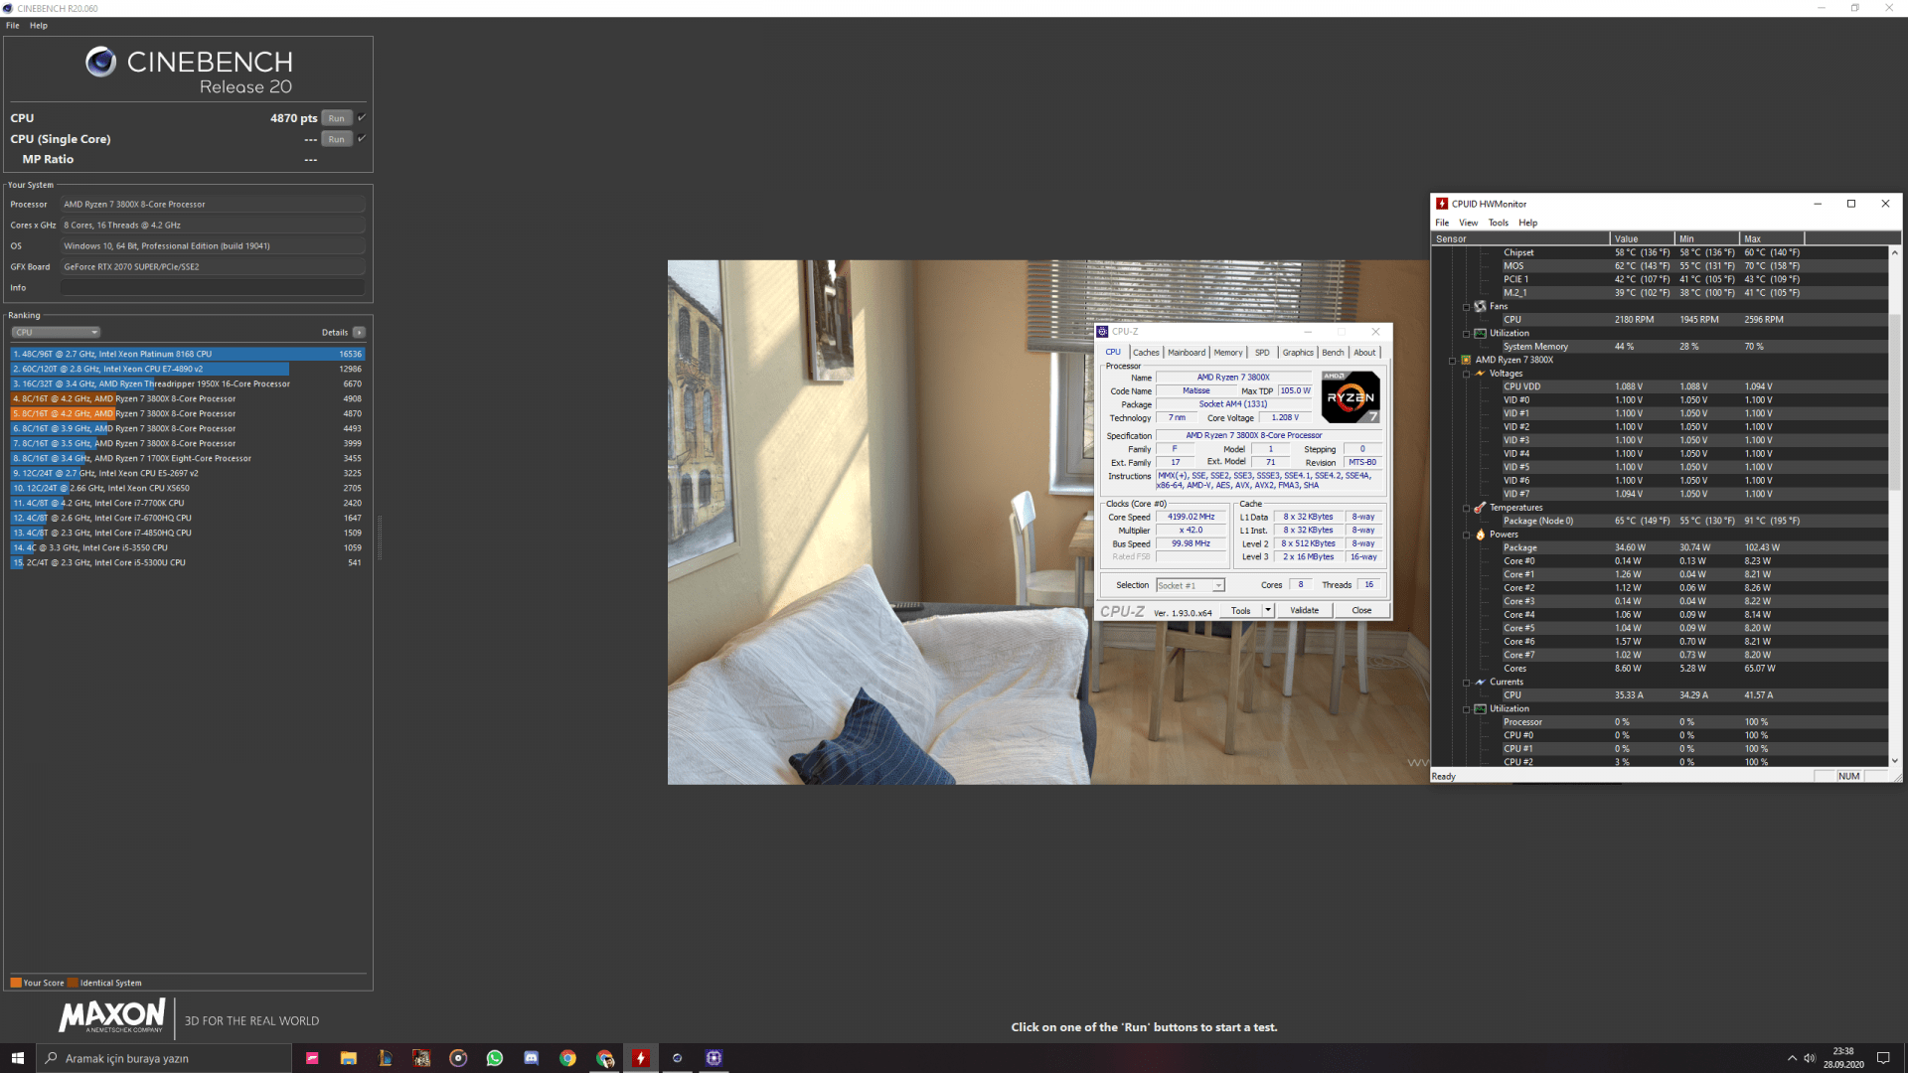Toggle the ranking Details button
Image resolution: width=1908 pixels, height=1073 pixels.
pos(359,332)
